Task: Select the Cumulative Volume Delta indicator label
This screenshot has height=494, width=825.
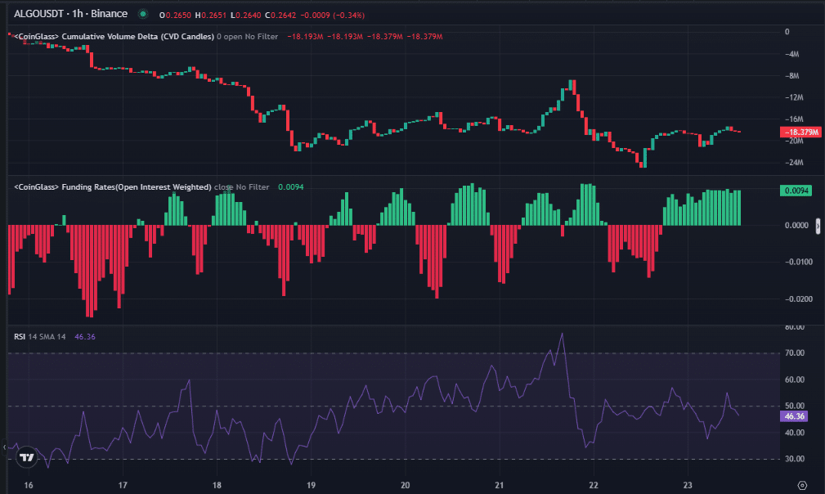Action: [114, 37]
